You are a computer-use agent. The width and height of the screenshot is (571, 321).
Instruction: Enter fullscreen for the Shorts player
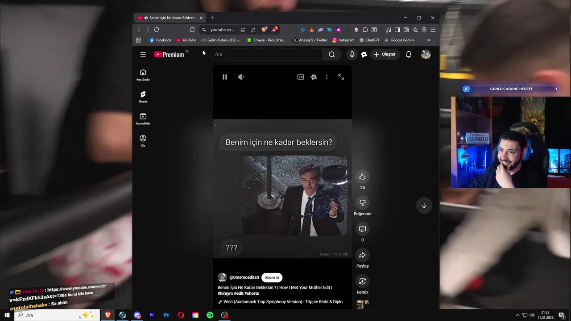click(341, 77)
